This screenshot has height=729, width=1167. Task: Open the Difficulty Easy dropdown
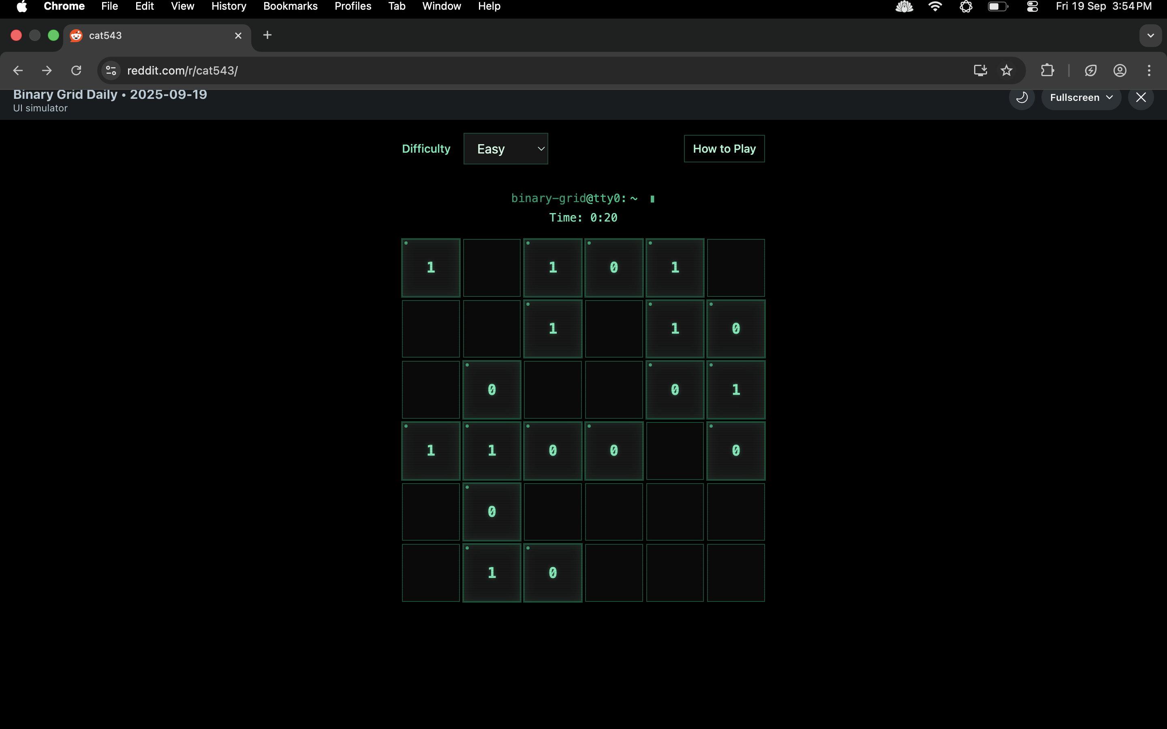click(x=505, y=149)
